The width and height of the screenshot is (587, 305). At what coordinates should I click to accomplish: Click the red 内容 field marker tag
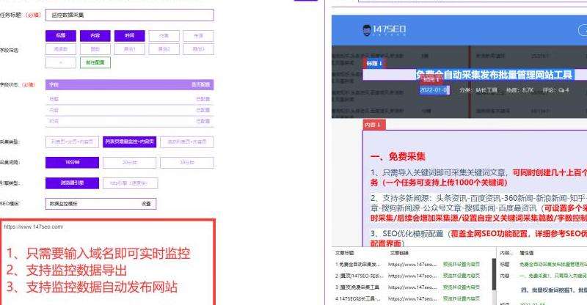373,125
